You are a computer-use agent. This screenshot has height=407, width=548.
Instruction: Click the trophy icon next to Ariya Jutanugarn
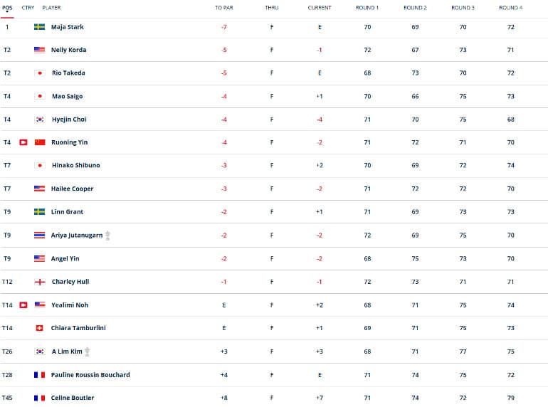[x=107, y=236]
